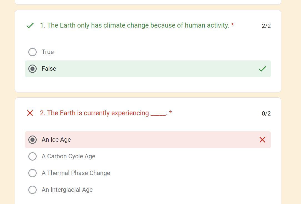Image resolution: width=301 pixels, height=204 pixels.
Task: Choose the An Interglacial Age radio button
Action: click(32, 190)
